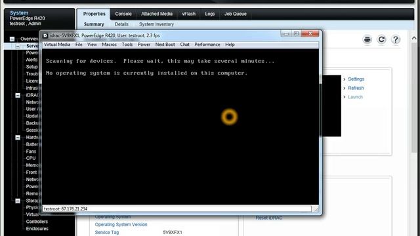This screenshot has height=236, width=420.
Task: Switch to the vFlash tab
Action: point(188,14)
